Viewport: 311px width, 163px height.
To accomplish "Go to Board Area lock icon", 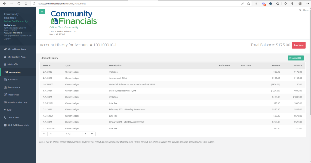I will click(5, 49).
